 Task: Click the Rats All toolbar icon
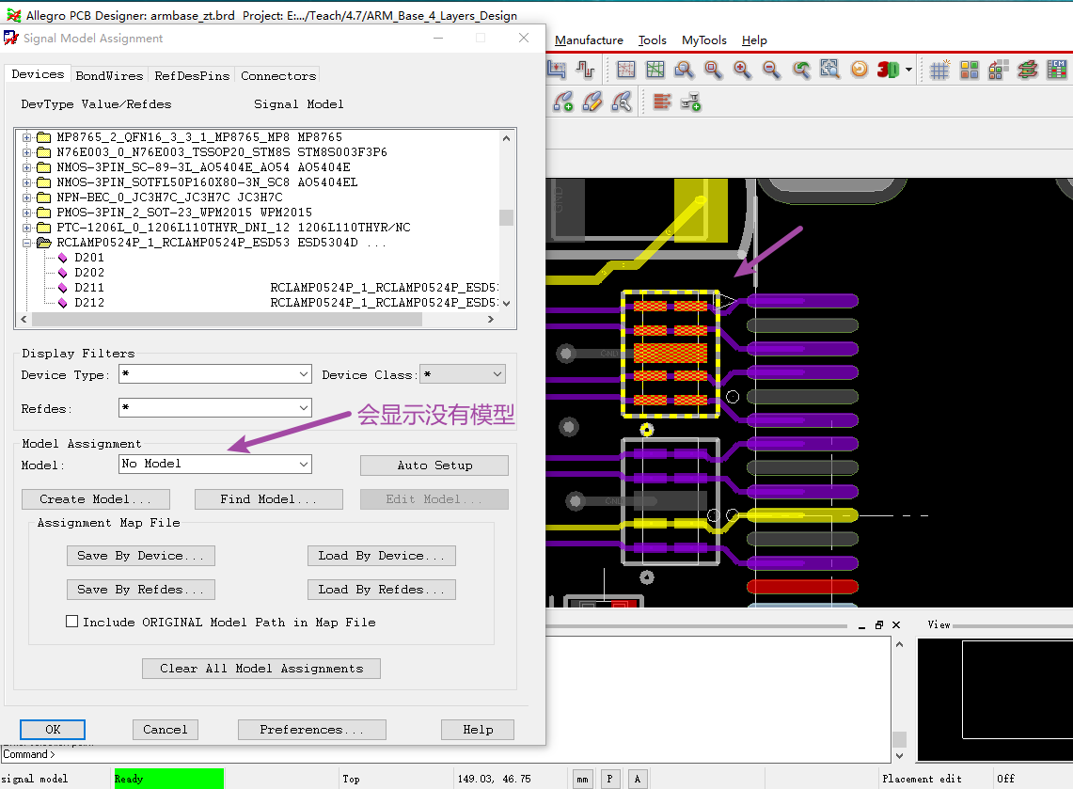(655, 69)
